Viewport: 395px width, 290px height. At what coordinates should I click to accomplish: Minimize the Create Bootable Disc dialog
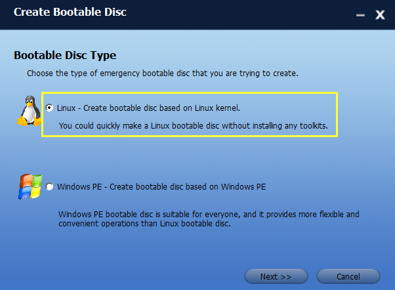pos(360,14)
